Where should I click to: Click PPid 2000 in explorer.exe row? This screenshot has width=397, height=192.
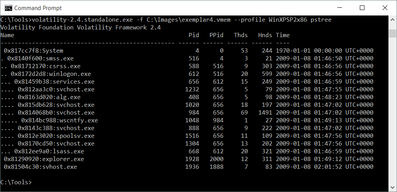(217, 159)
